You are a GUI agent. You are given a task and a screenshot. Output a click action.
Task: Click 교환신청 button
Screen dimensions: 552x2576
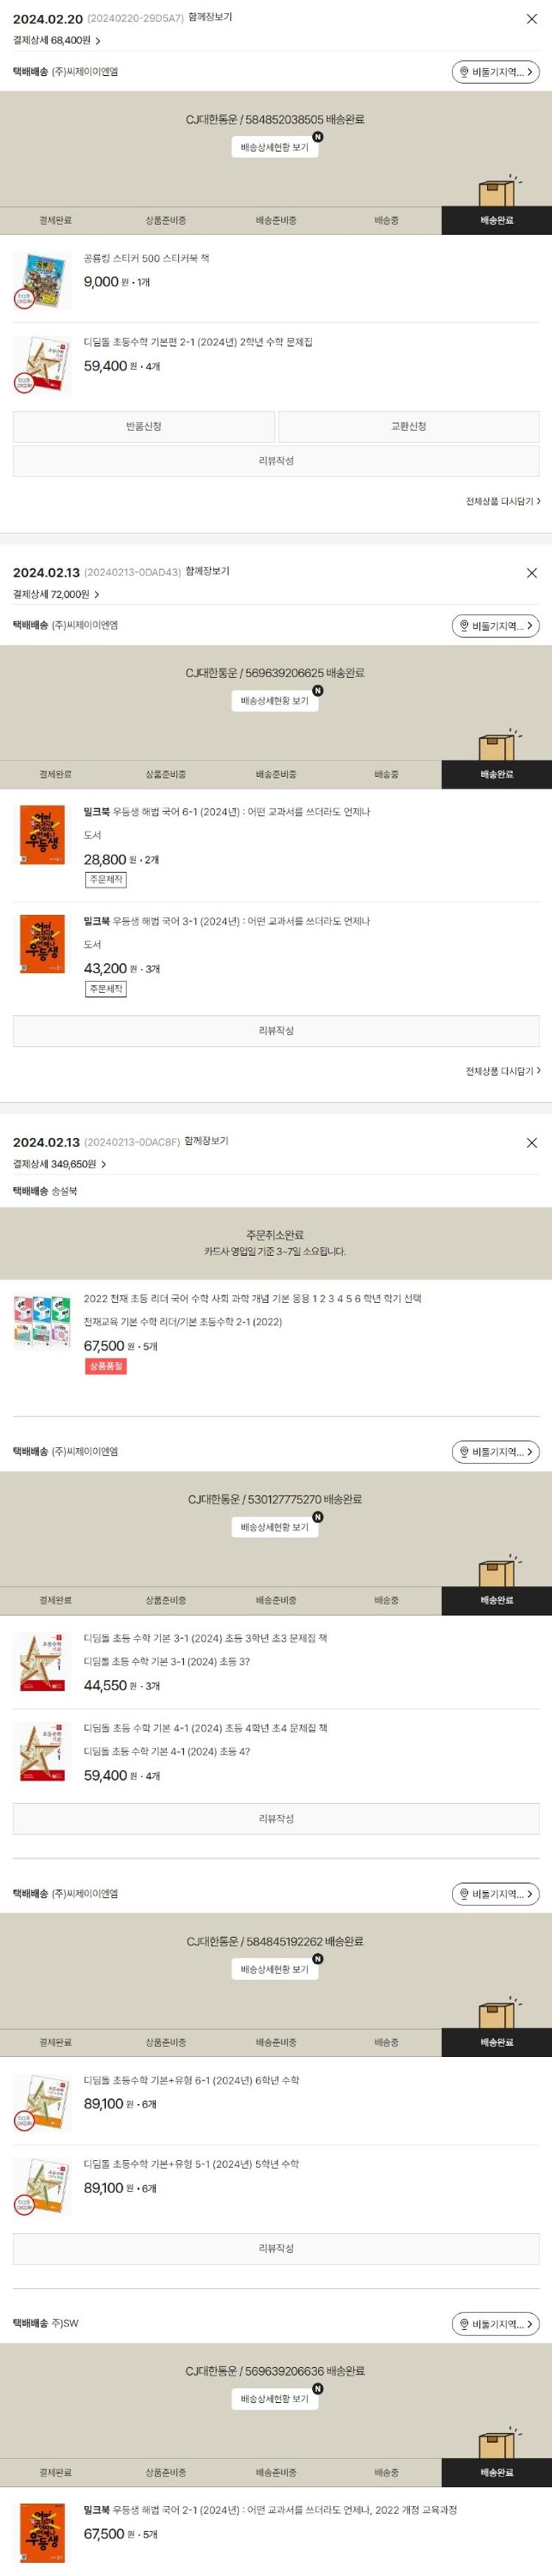click(x=408, y=427)
